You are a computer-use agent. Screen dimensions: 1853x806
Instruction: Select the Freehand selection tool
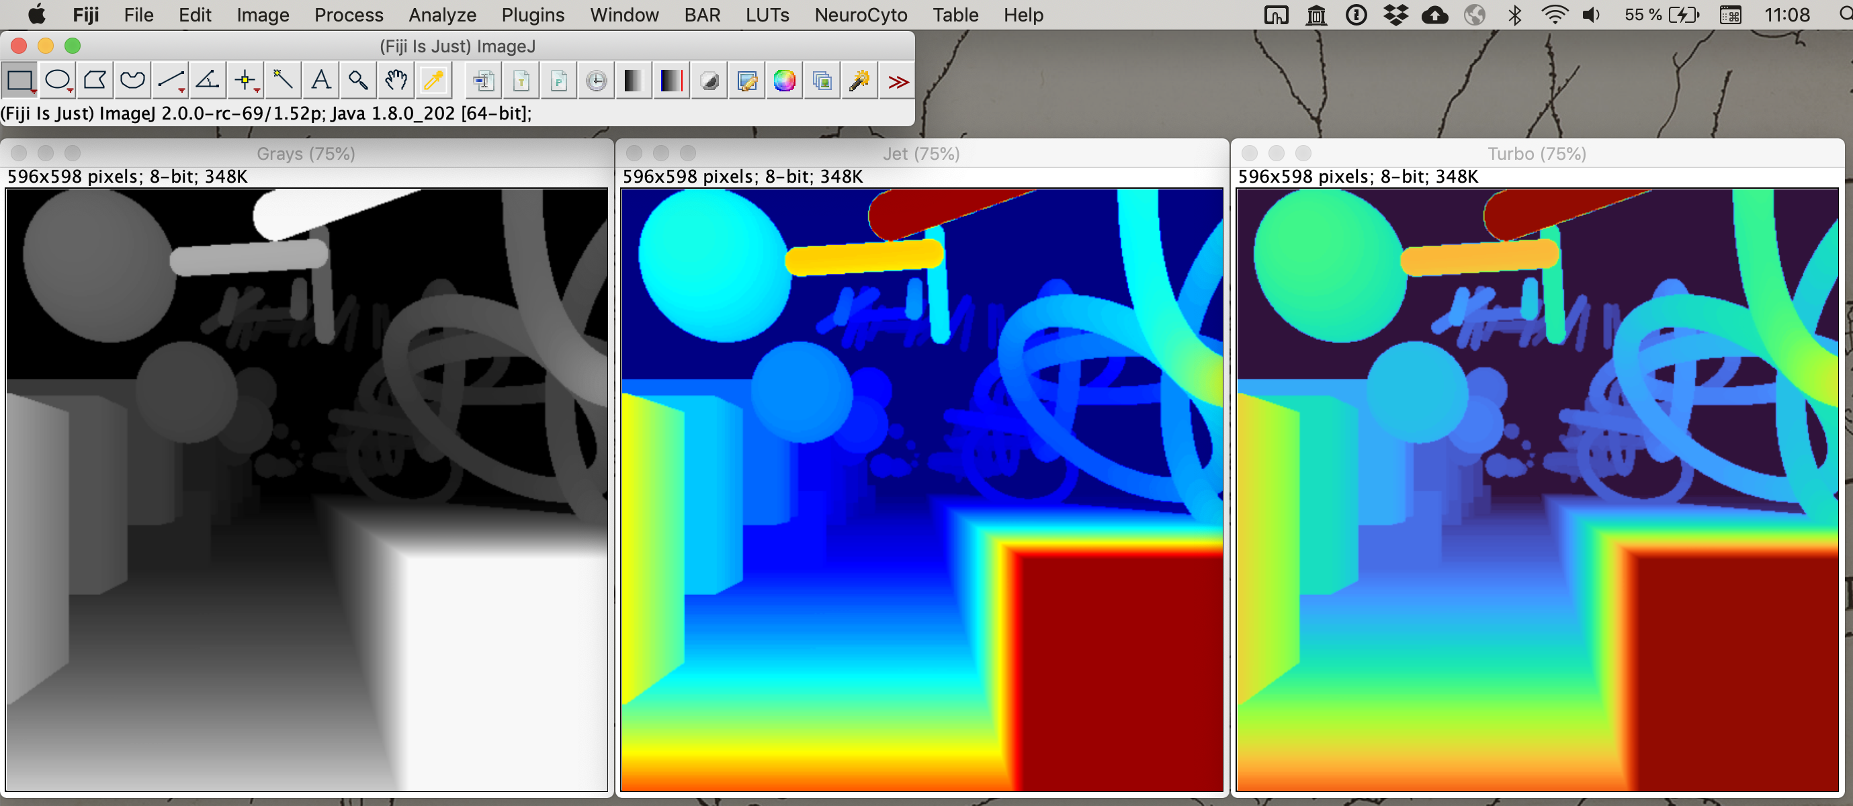(132, 81)
